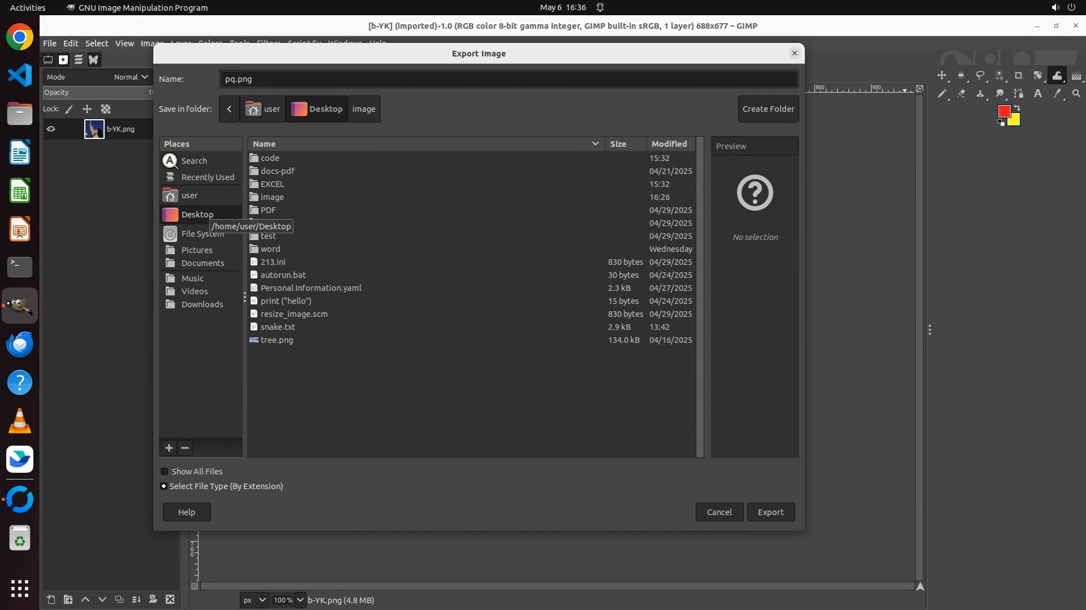
Task: Enable the Show All Files checkbox
Action: [x=165, y=471]
